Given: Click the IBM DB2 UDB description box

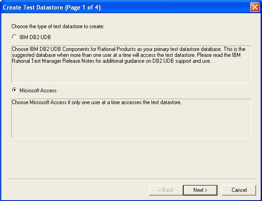Looking at the screenshot, I should tap(131, 64).
